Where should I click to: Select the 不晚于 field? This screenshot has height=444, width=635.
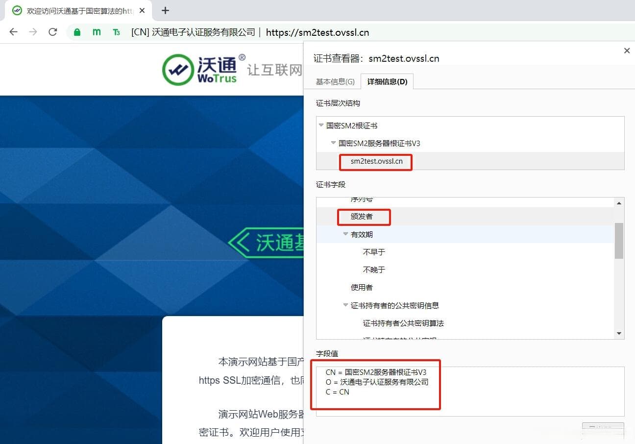point(374,270)
